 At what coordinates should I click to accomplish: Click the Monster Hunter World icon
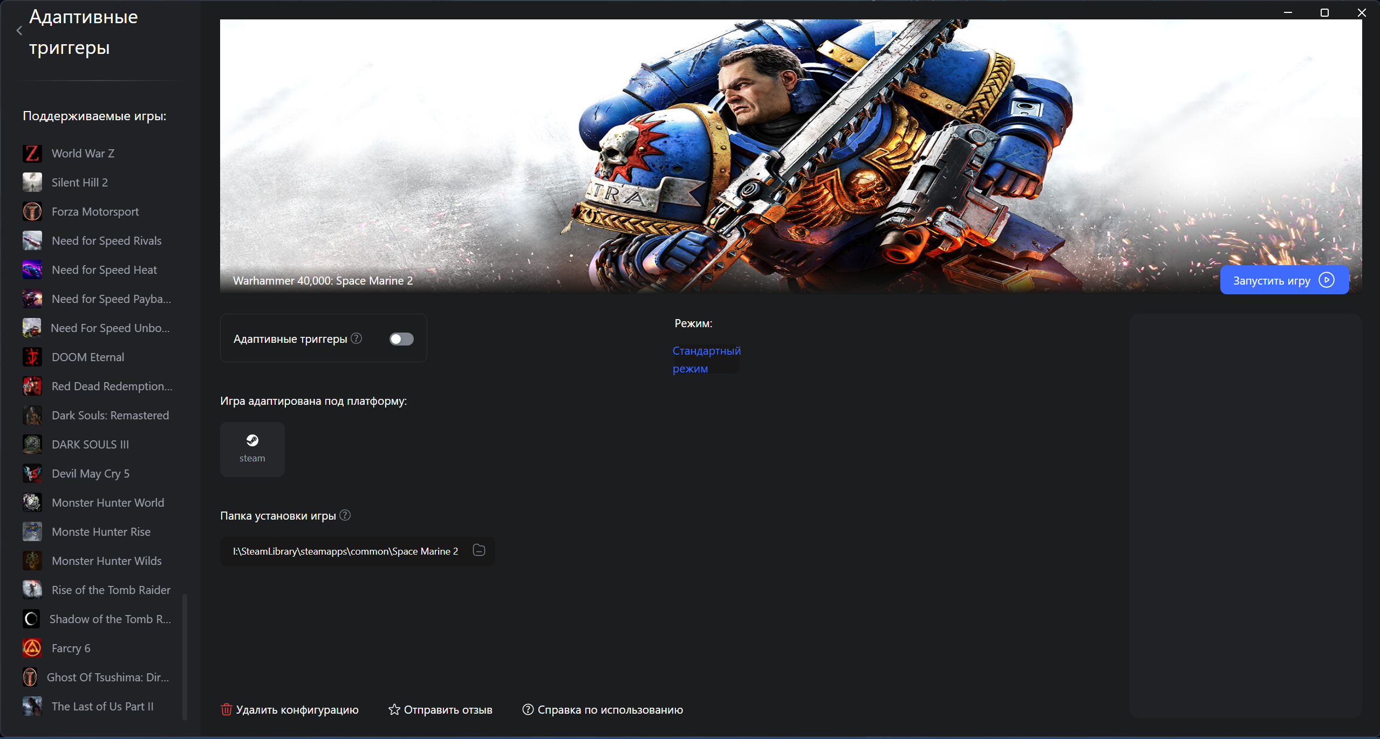point(32,503)
